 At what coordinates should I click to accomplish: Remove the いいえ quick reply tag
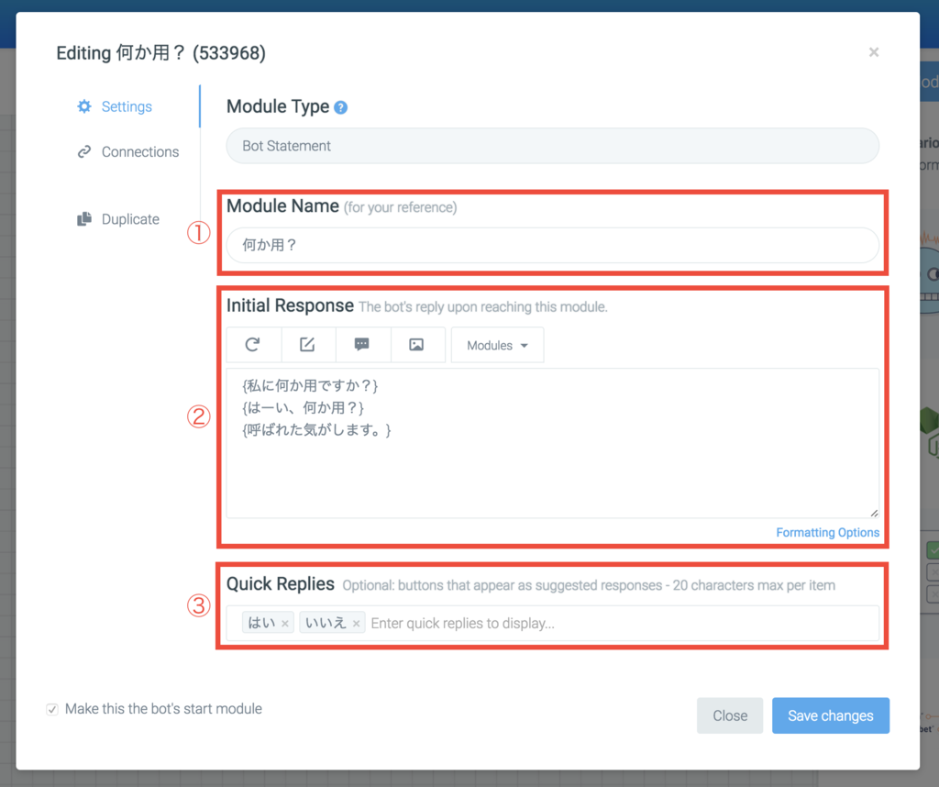[357, 624]
